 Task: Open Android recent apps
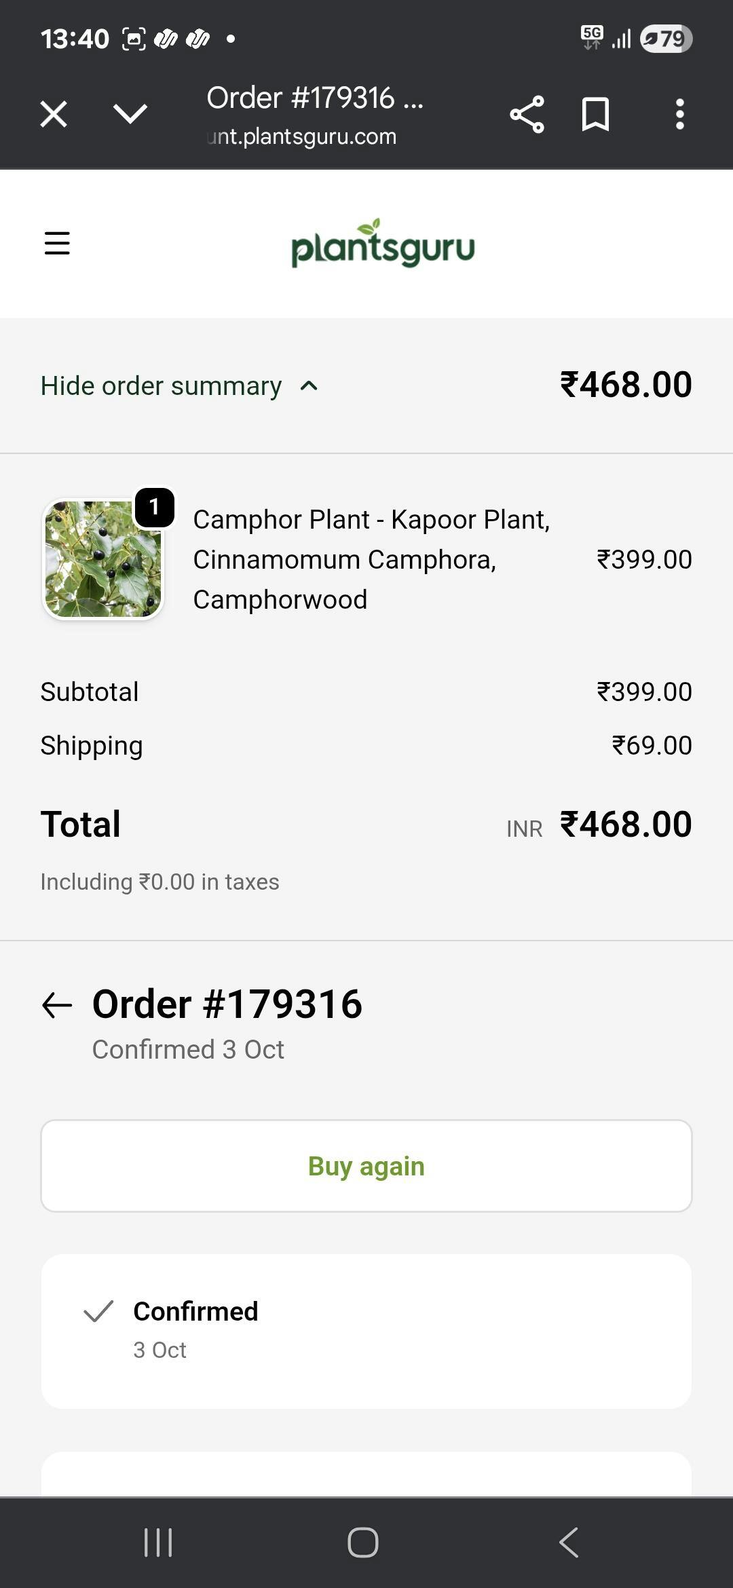click(x=158, y=1543)
